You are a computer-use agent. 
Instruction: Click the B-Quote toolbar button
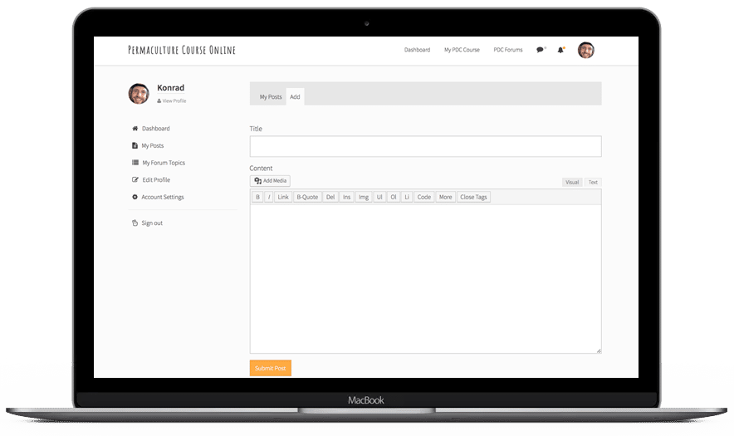tap(307, 197)
